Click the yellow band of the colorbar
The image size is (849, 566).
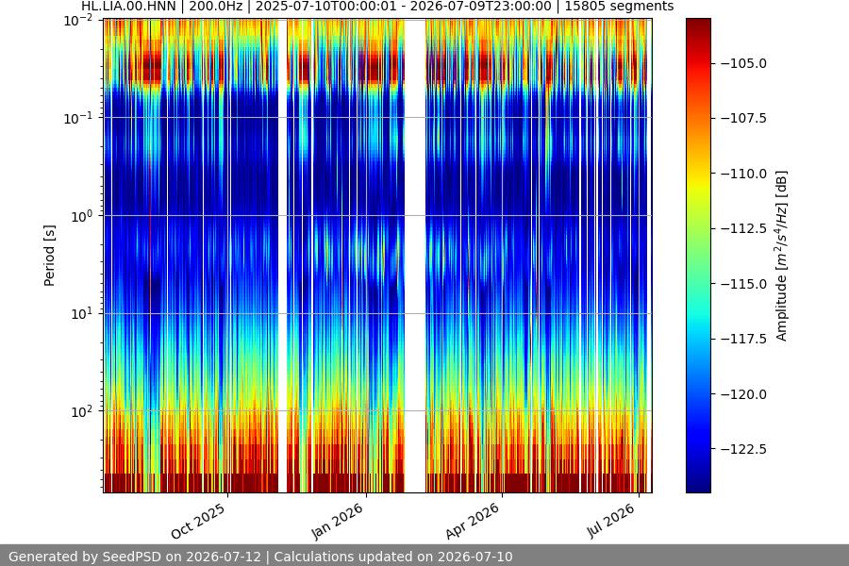point(698,181)
